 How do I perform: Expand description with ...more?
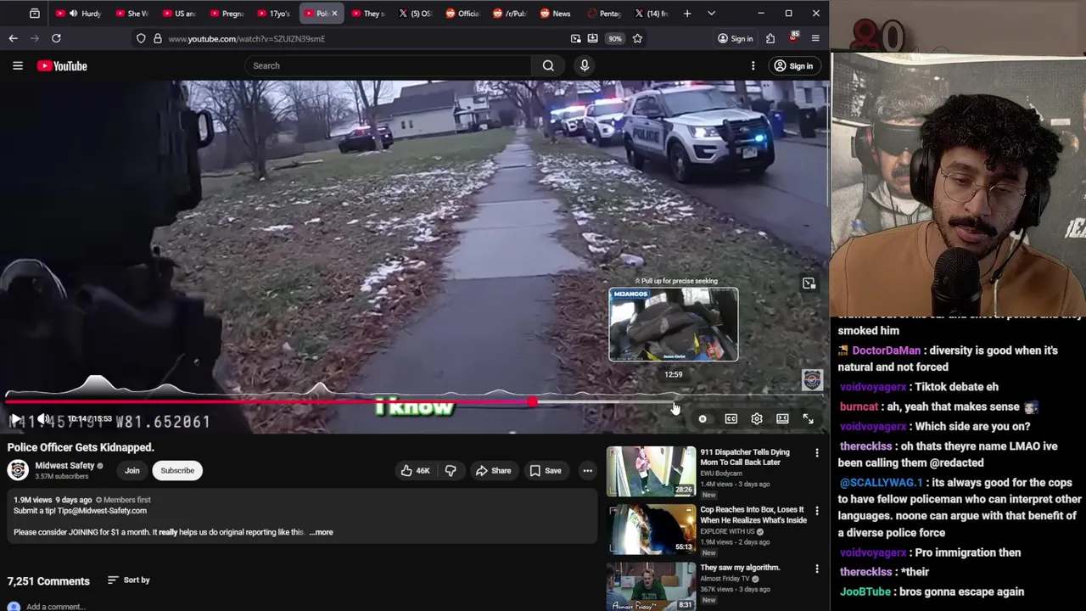pyautogui.click(x=322, y=532)
